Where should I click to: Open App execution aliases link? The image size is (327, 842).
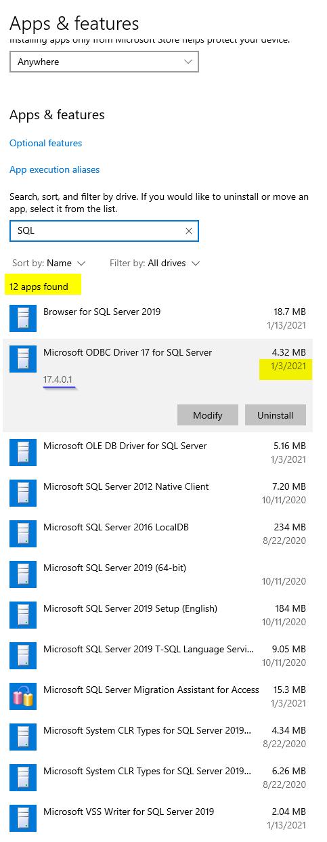coord(55,169)
